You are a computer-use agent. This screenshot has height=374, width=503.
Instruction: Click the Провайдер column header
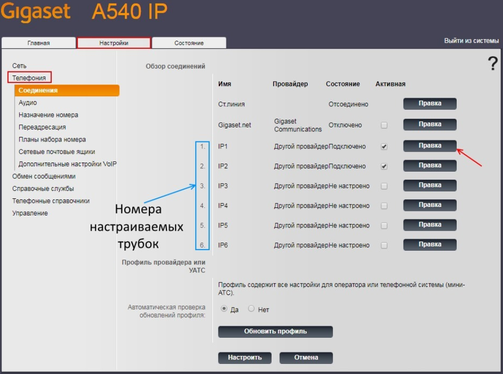pyautogui.click(x=290, y=84)
